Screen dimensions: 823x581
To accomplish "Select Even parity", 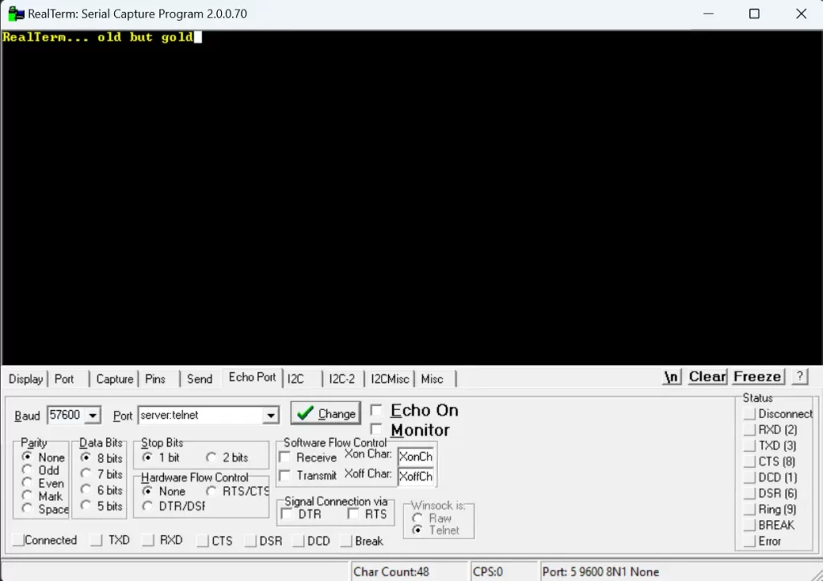I will pos(27,483).
